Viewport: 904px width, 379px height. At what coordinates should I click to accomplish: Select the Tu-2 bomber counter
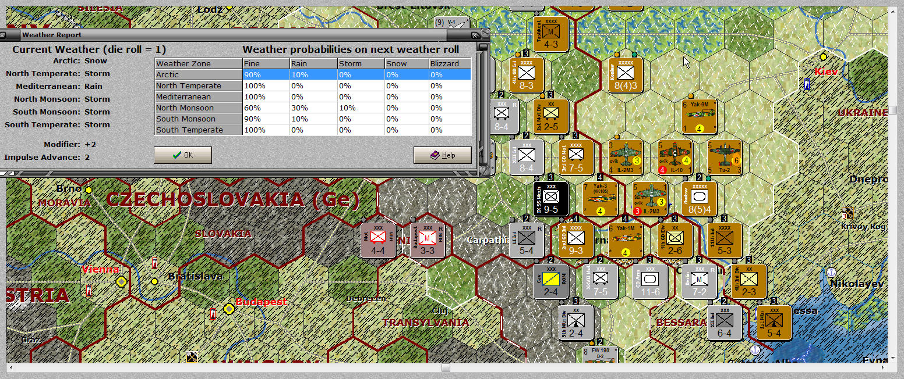[725, 158]
